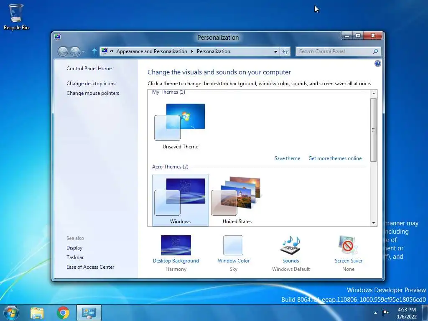Open Change desktop icons link

coord(91,84)
